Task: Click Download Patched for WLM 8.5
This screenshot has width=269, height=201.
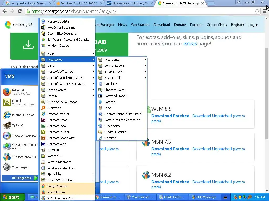Action: [170, 116]
